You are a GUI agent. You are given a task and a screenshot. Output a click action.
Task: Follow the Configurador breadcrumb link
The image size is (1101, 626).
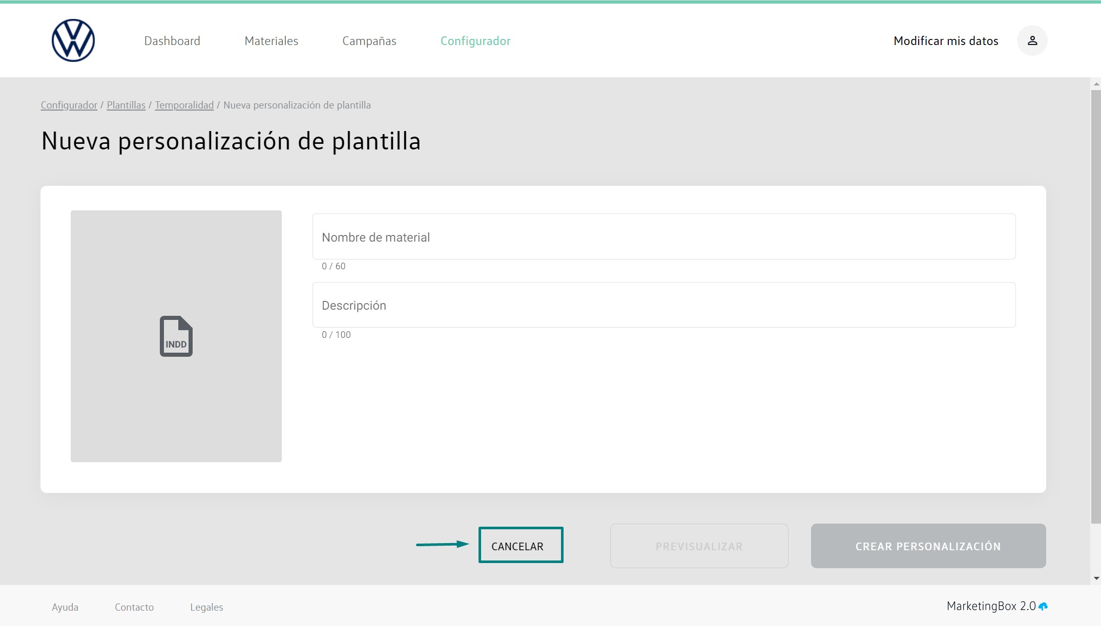(x=69, y=105)
